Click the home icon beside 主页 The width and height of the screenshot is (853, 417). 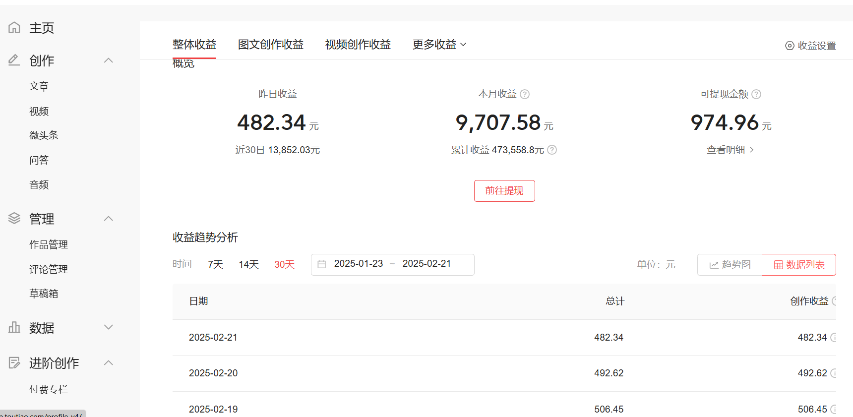point(14,27)
